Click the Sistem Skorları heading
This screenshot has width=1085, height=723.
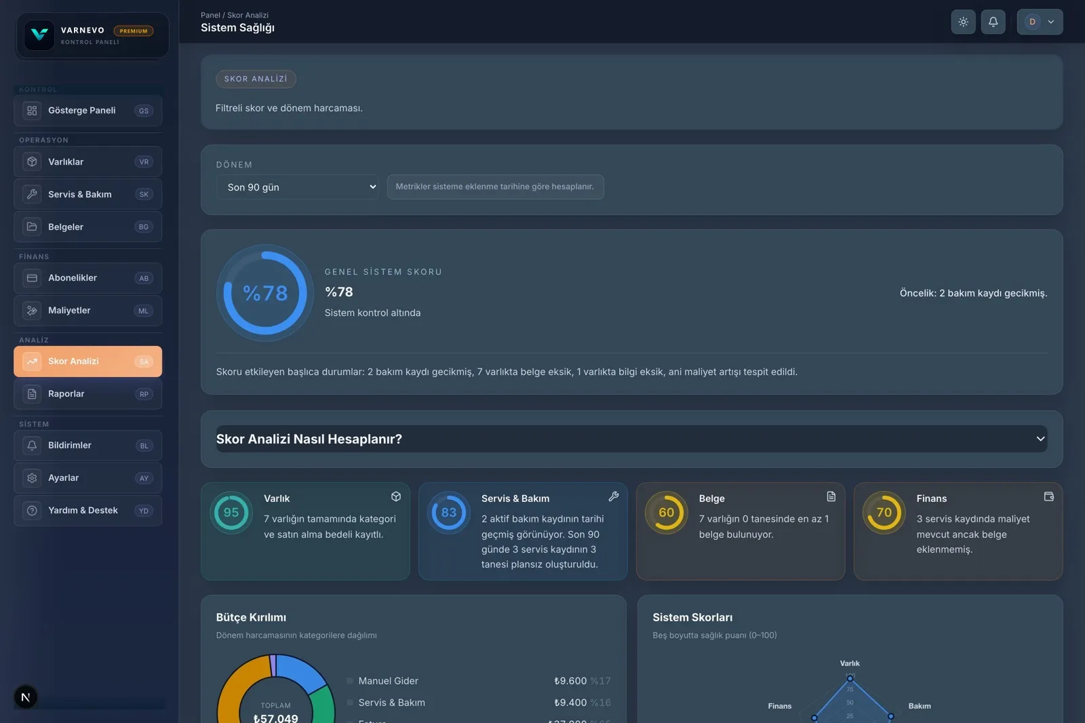pos(692,617)
